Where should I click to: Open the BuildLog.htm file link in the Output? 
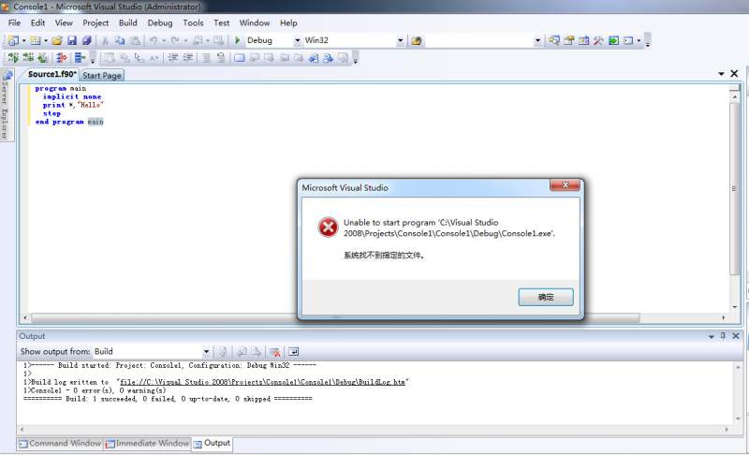pos(262,382)
